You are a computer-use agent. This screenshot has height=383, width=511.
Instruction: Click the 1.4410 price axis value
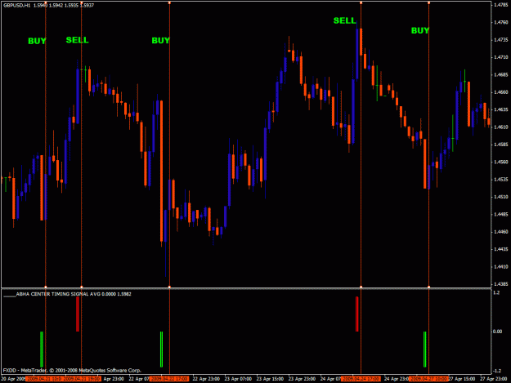click(501, 267)
